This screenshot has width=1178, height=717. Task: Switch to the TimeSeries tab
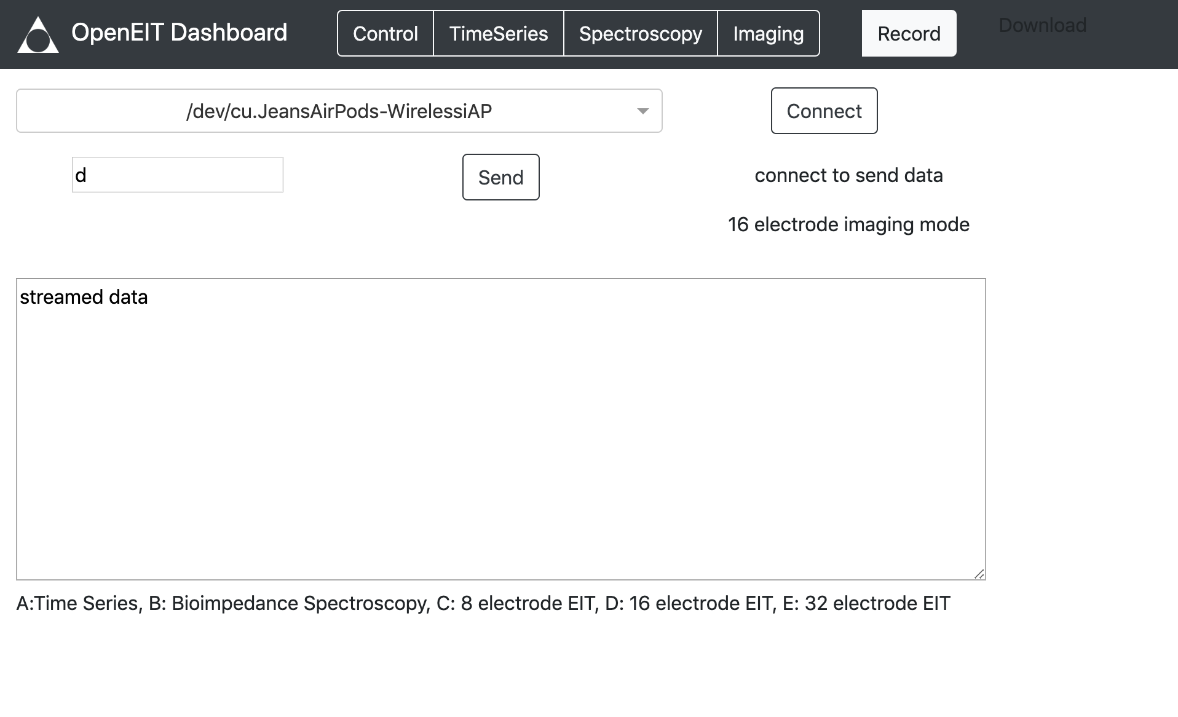coord(499,34)
